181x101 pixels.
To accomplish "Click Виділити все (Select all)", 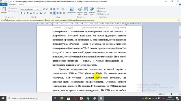I will 103,14.
